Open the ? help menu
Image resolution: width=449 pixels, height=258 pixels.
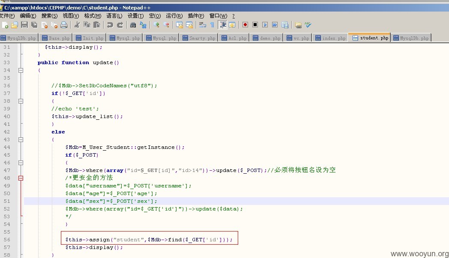tap(233, 16)
